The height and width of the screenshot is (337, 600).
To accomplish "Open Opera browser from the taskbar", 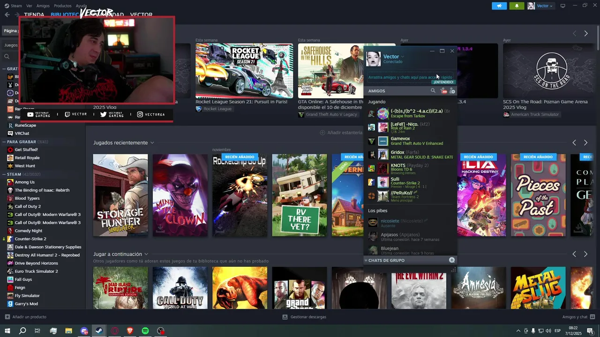I will pyautogui.click(x=115, y=331).
